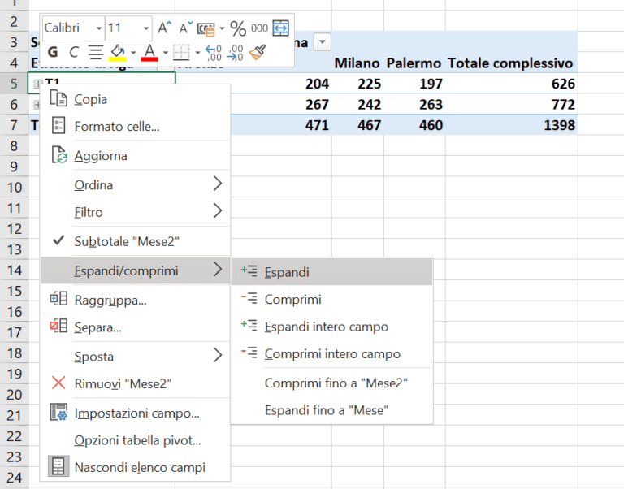Click the merge and center icon
624x489 pixels.
coord(280,28)
